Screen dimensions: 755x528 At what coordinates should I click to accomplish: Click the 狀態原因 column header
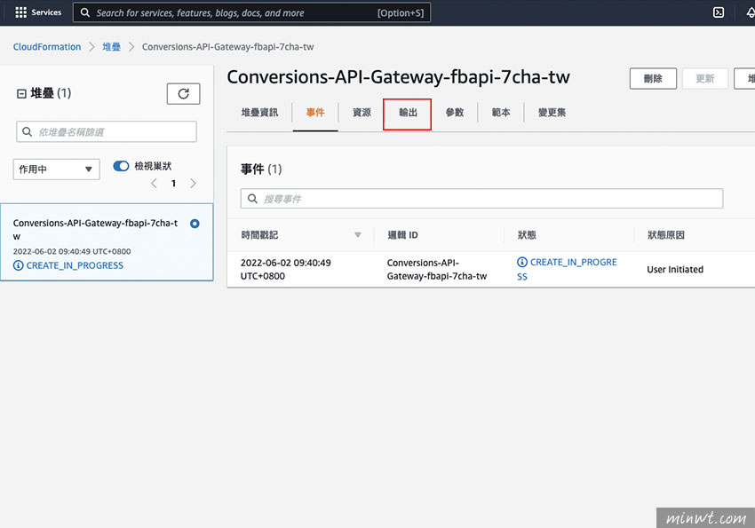[666, 235]
